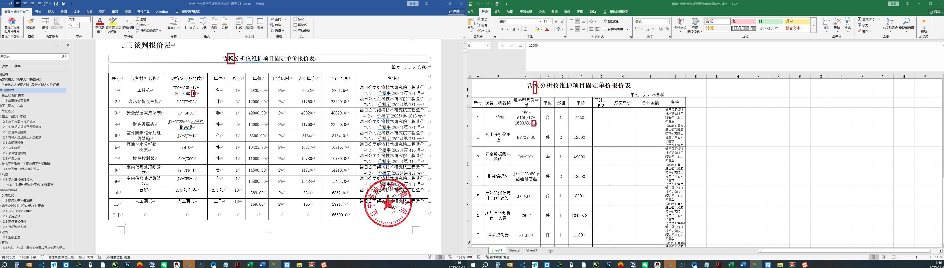
Task: Click 条件格式 conditional formatting in Excel
Action: pyautogui.click(x=680, y=25)
